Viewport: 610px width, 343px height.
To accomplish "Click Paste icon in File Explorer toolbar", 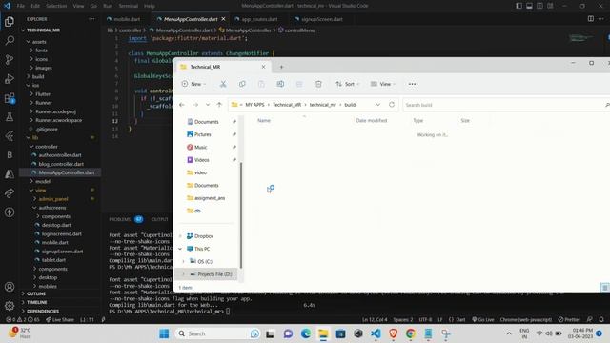I will tap(261, 84).
